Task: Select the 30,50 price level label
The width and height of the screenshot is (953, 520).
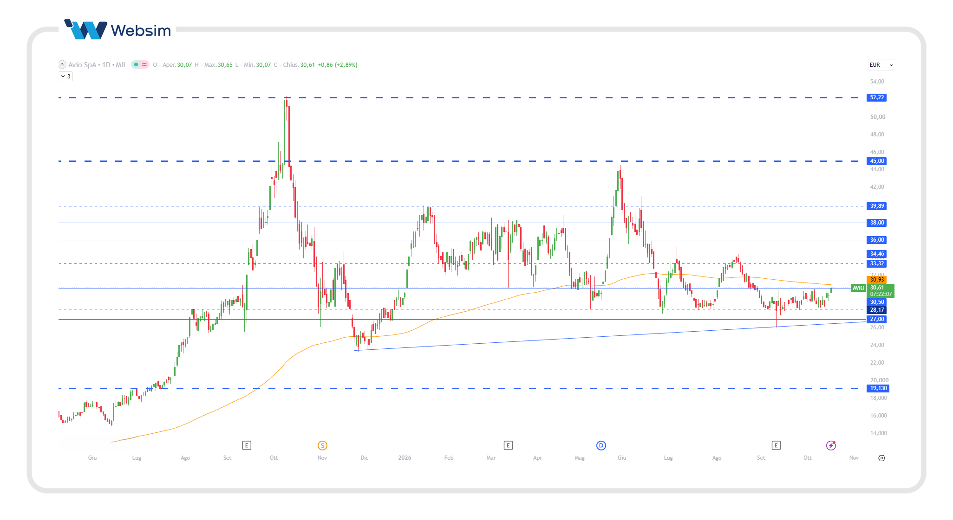Action: 877,302
